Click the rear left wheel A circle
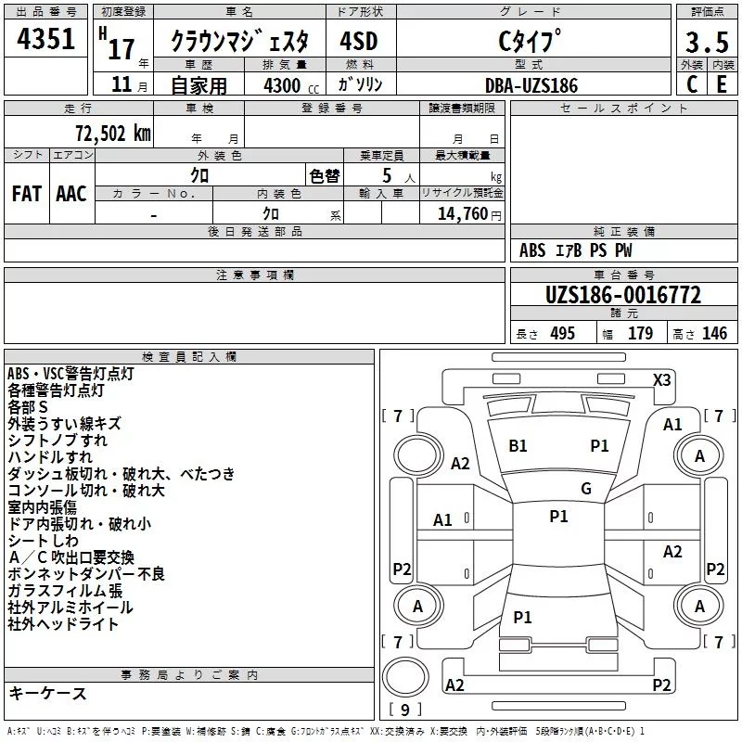The image size is (742, 742). pos(418,606)
